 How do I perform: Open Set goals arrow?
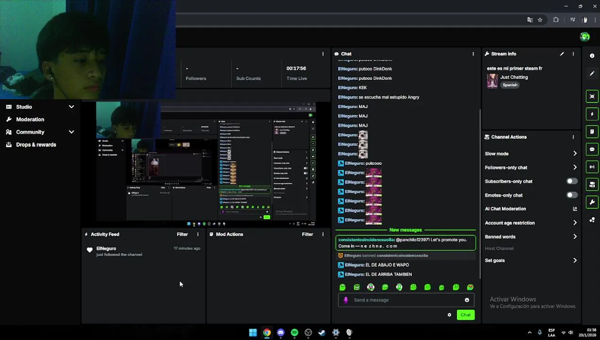pos(575,260)
